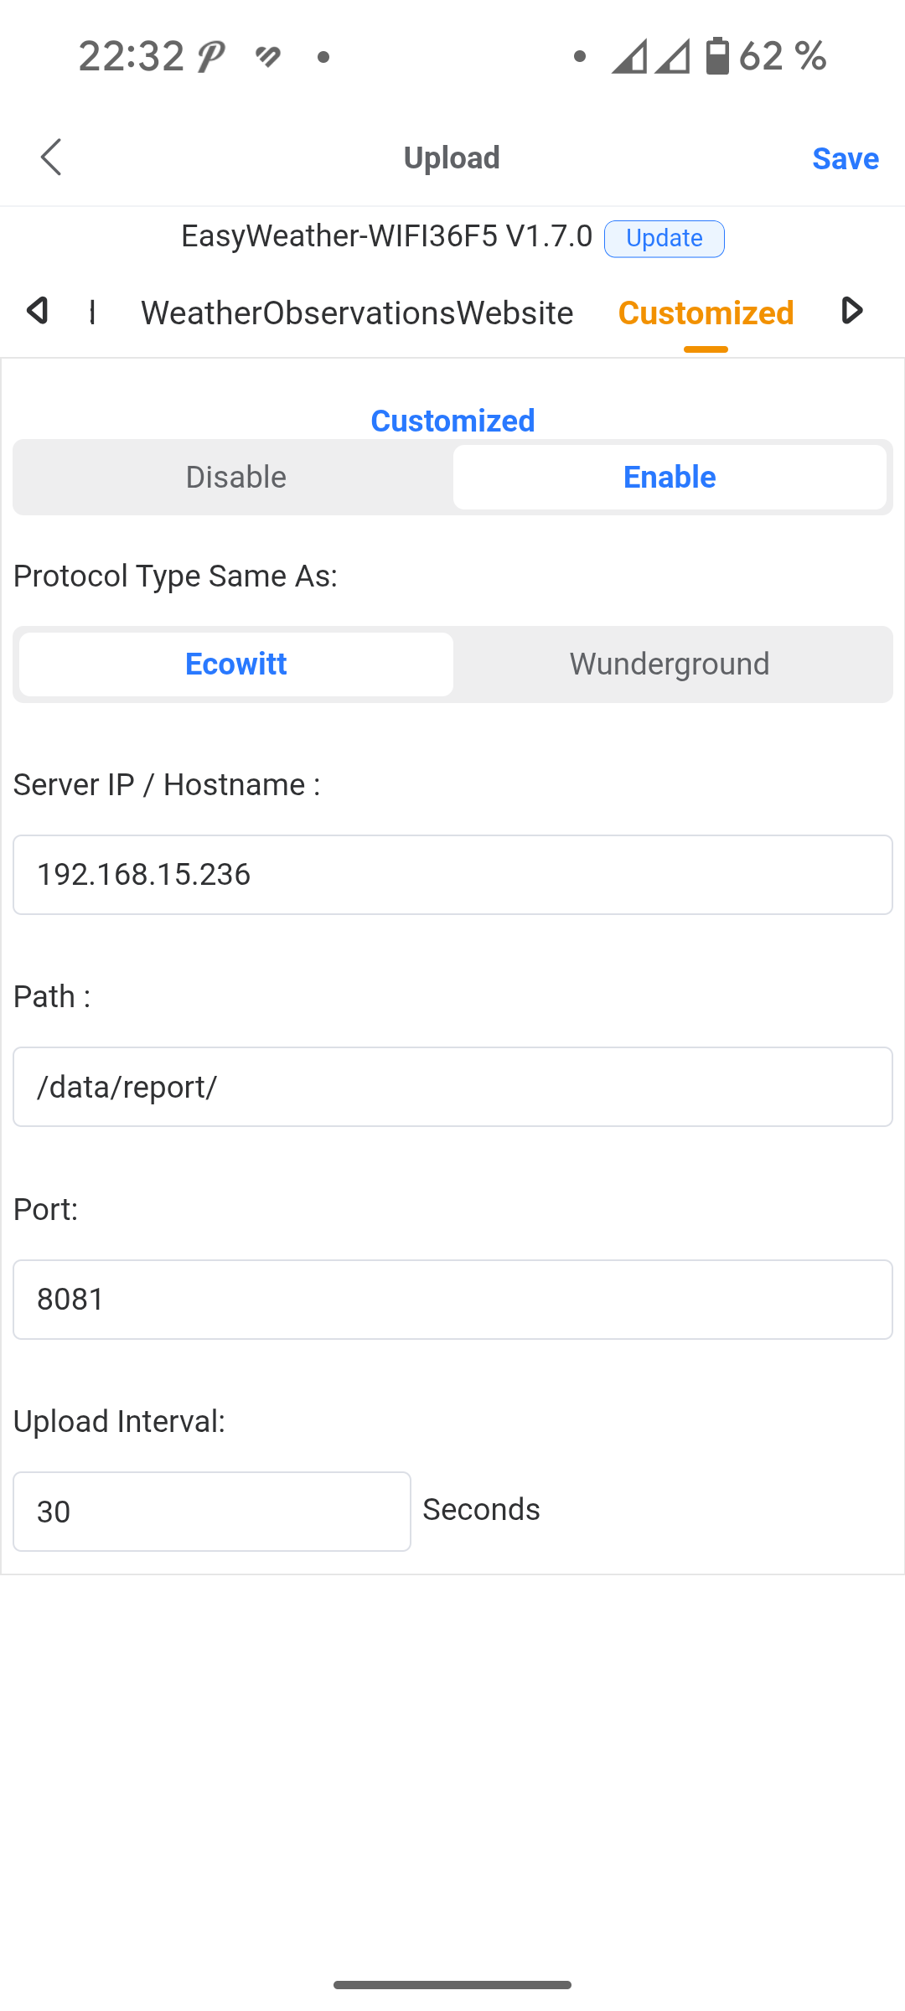Tap the left tab scroll arrow
Screen dimensions: 905x2011
point(37,311)
